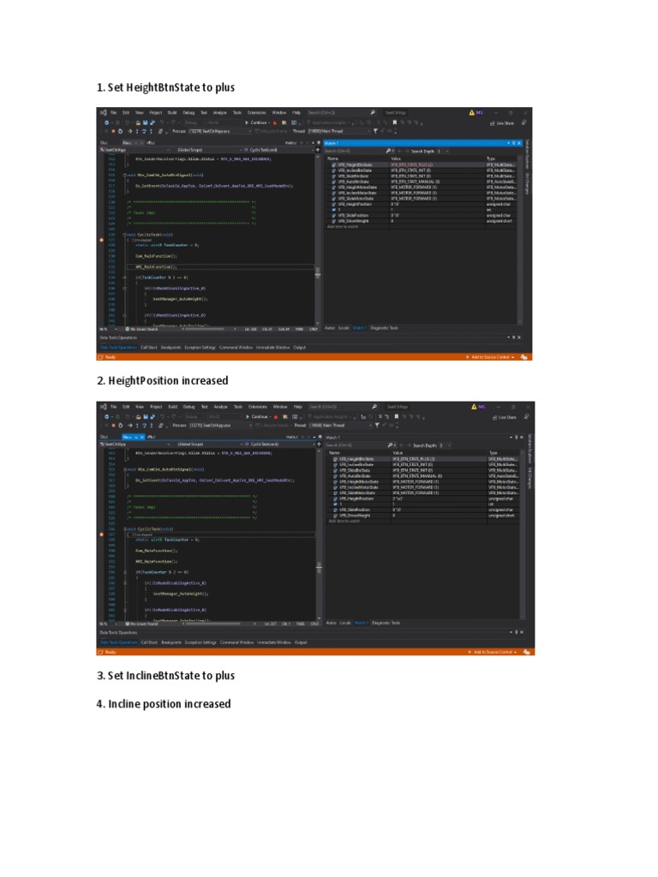Click Visual Studio logo icon in lower screenshot
This screenshot has width=658, height=877.
pos(103,407)
